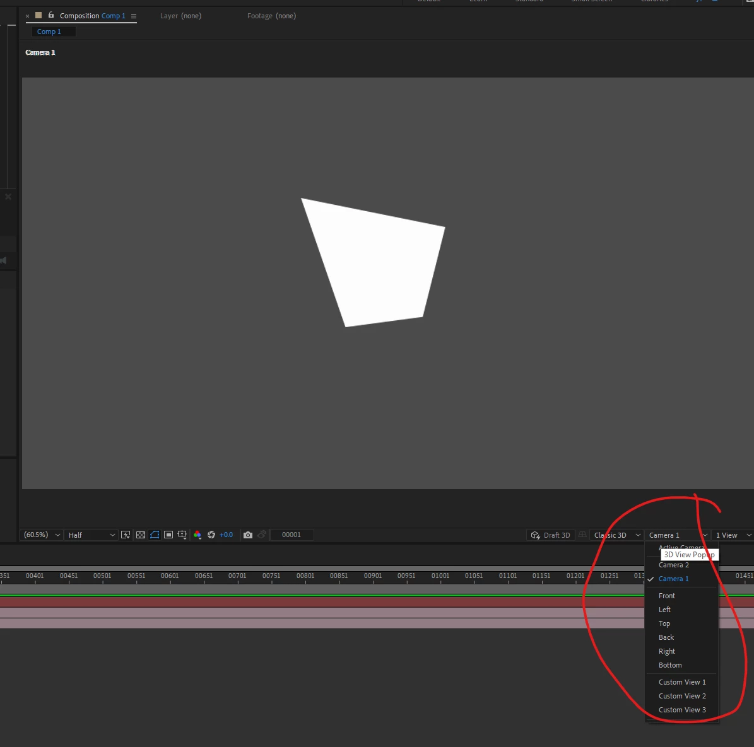Select Custom View 1 entry
The height and width of the screenshot is (747, 754).
coord(681,682)
